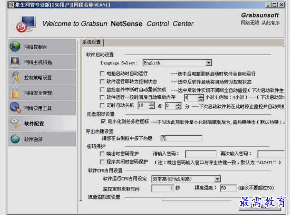290x215 pixels.
Task: Click the key icon for 控制策略设置
Action: coord(15,77)
